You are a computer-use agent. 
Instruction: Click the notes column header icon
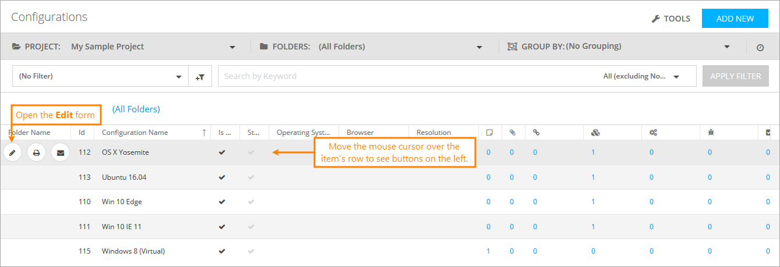489,133
